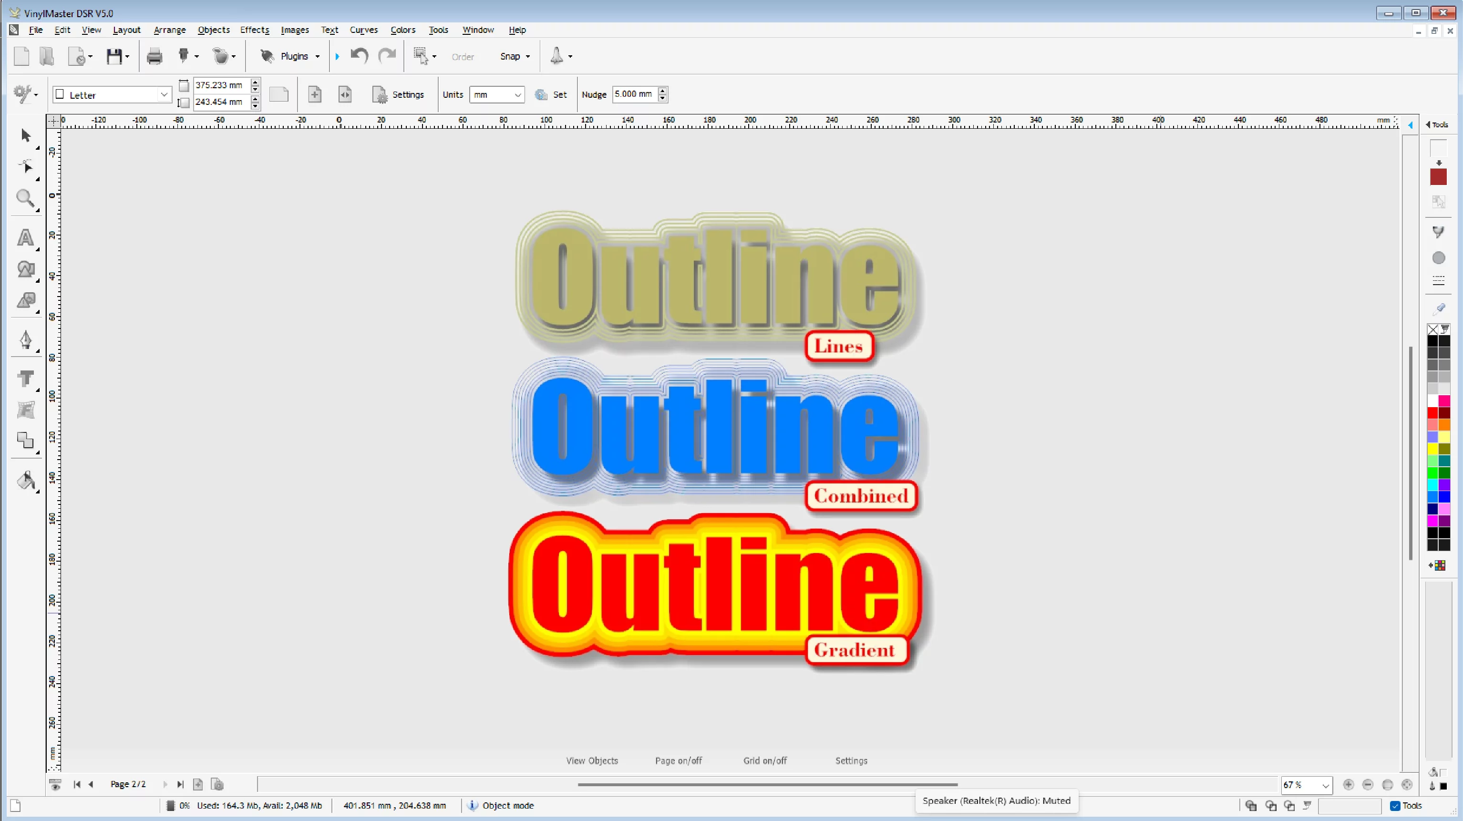The width and height of the screenshot is (1463, 821).
Task: Select the artistic text A tool
Action: click(26, 237)
